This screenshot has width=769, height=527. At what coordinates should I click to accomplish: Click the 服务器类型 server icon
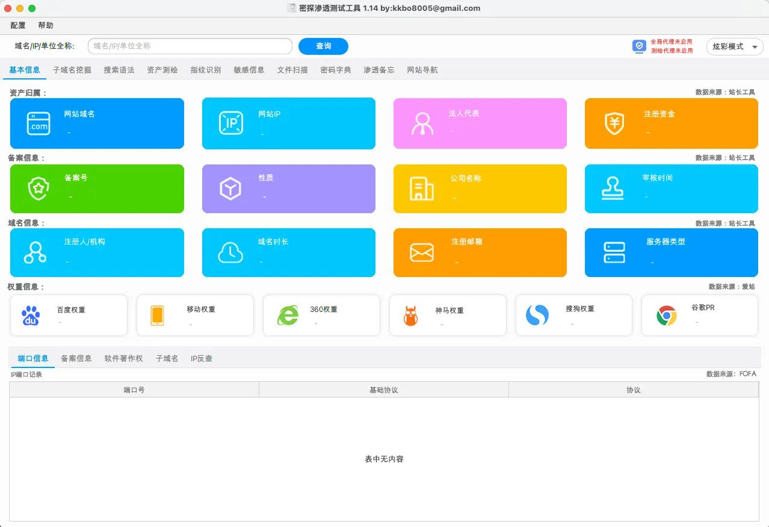(614, 252)
